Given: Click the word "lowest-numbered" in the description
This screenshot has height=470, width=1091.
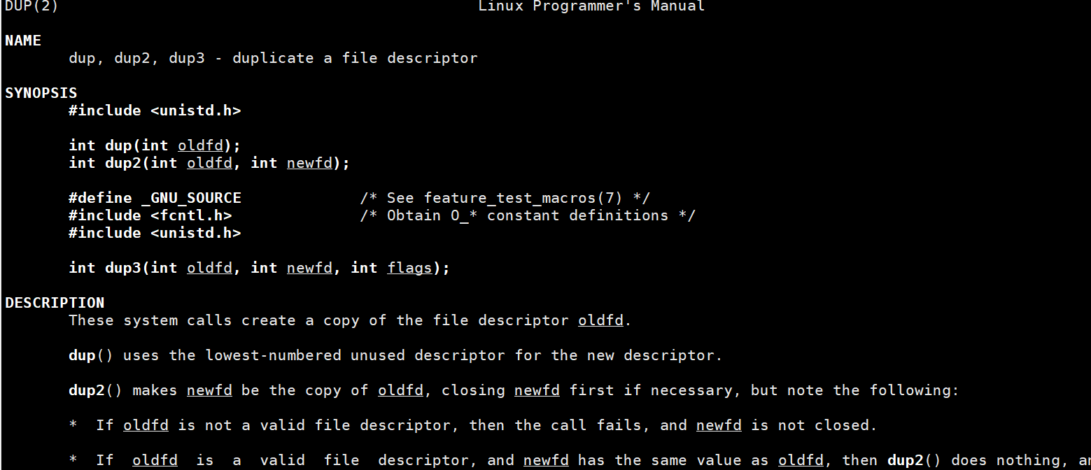Looking at the screenshot, I should coord(274,355).
